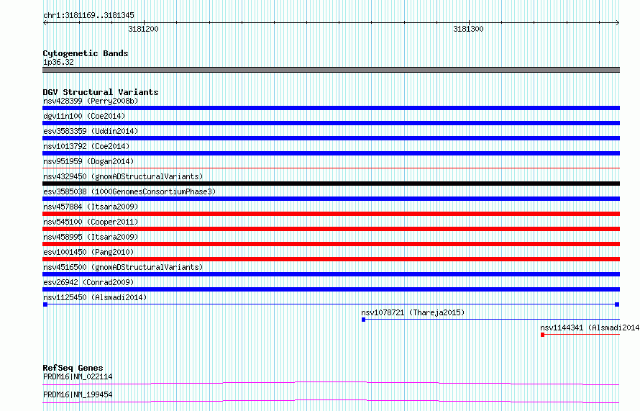Open variant nsv1144341 (Alsmadi2014)

point(590,328)
